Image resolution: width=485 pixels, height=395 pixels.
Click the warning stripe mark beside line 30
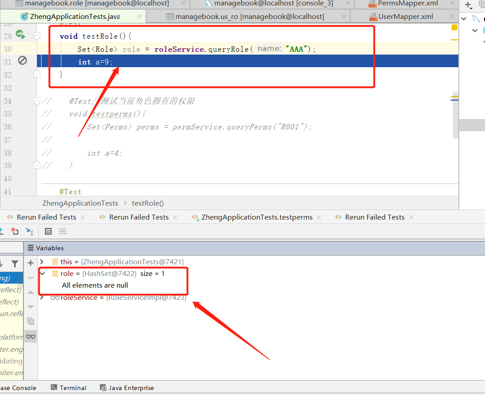point(454,40)
